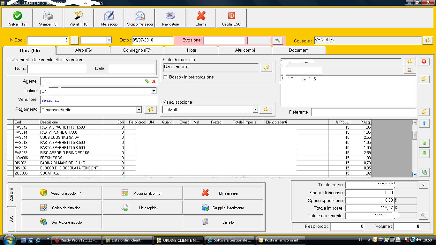
Task: Open the Visualizzazione Default dropdown
Action: point(255,109)
